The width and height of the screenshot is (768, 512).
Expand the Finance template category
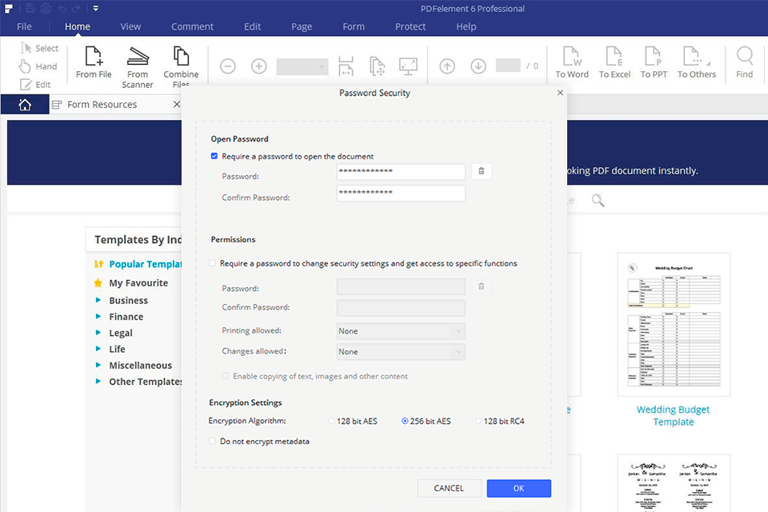pyautogui.click(x=98, y=317)
